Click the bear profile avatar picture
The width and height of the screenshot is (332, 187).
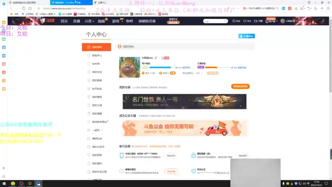129,67
